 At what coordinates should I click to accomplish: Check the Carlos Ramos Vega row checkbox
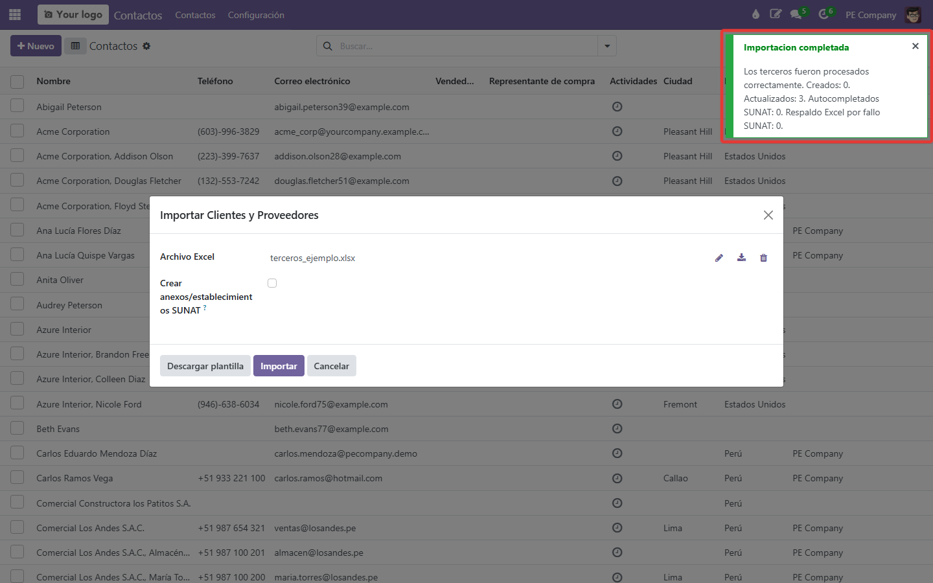click(x=17, y=477)
